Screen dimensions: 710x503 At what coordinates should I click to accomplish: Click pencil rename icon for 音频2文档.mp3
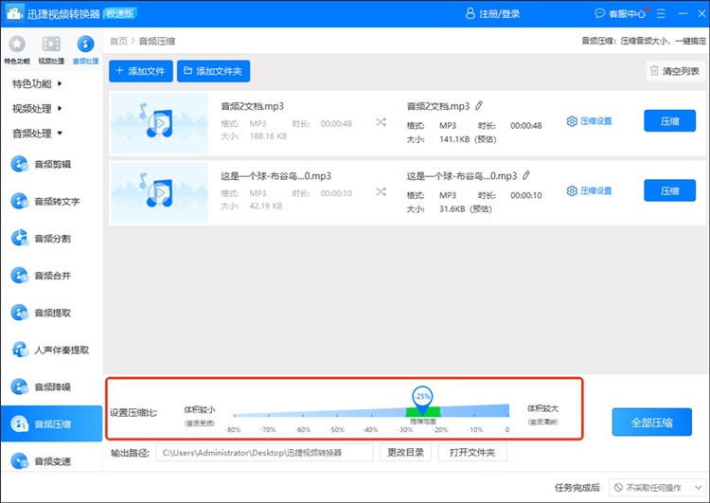(479, 106)
